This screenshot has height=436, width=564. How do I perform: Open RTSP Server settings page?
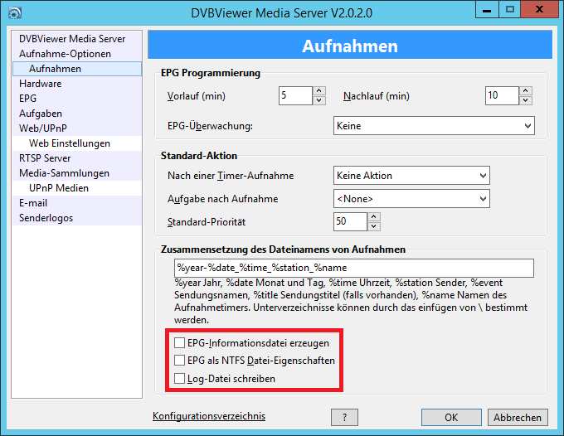coord(45,158)
